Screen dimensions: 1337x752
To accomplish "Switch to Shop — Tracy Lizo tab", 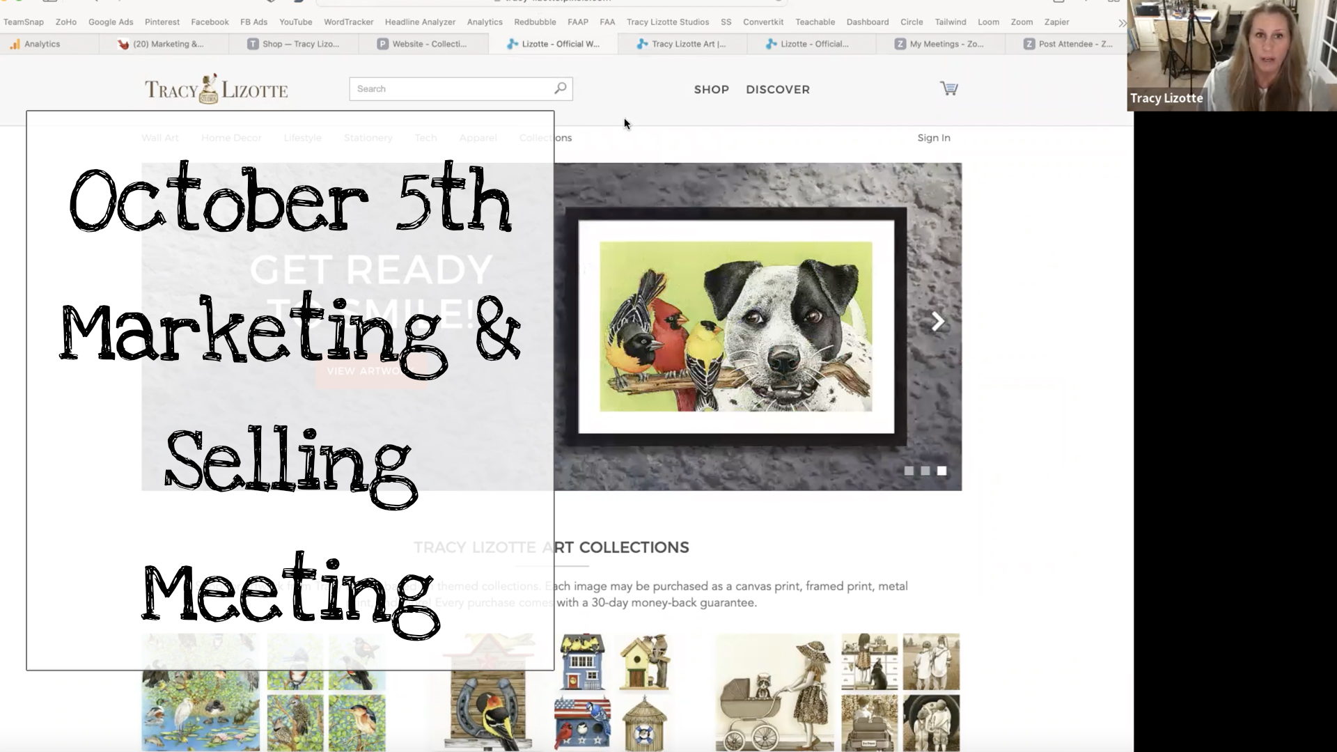I will point(294,44).
